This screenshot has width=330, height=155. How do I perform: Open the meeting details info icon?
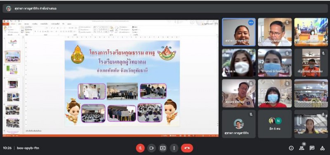coord(291,148)
